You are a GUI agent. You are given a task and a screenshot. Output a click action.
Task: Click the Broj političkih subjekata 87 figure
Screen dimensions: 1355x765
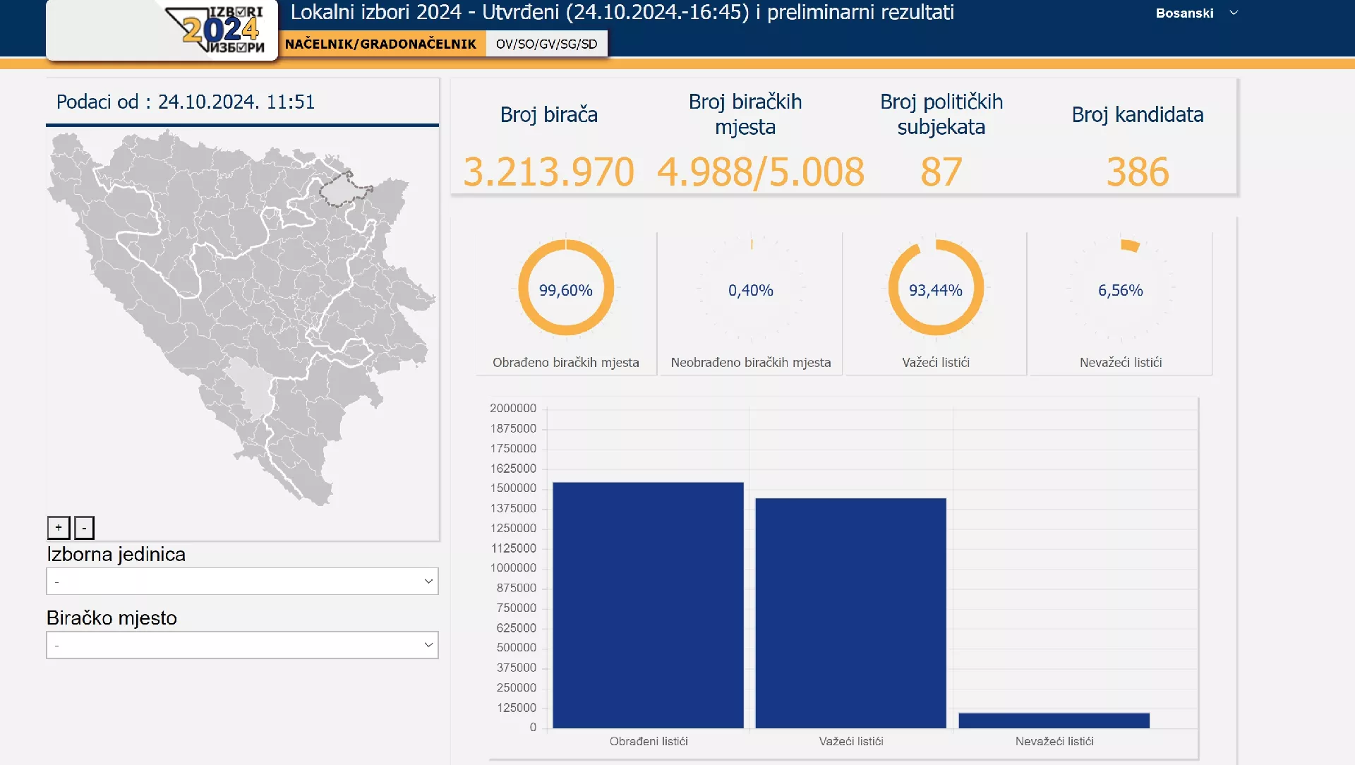tap(941, 171)
